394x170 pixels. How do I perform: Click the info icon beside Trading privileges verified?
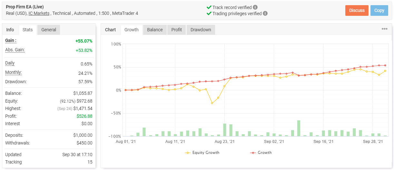coord(265,14)
